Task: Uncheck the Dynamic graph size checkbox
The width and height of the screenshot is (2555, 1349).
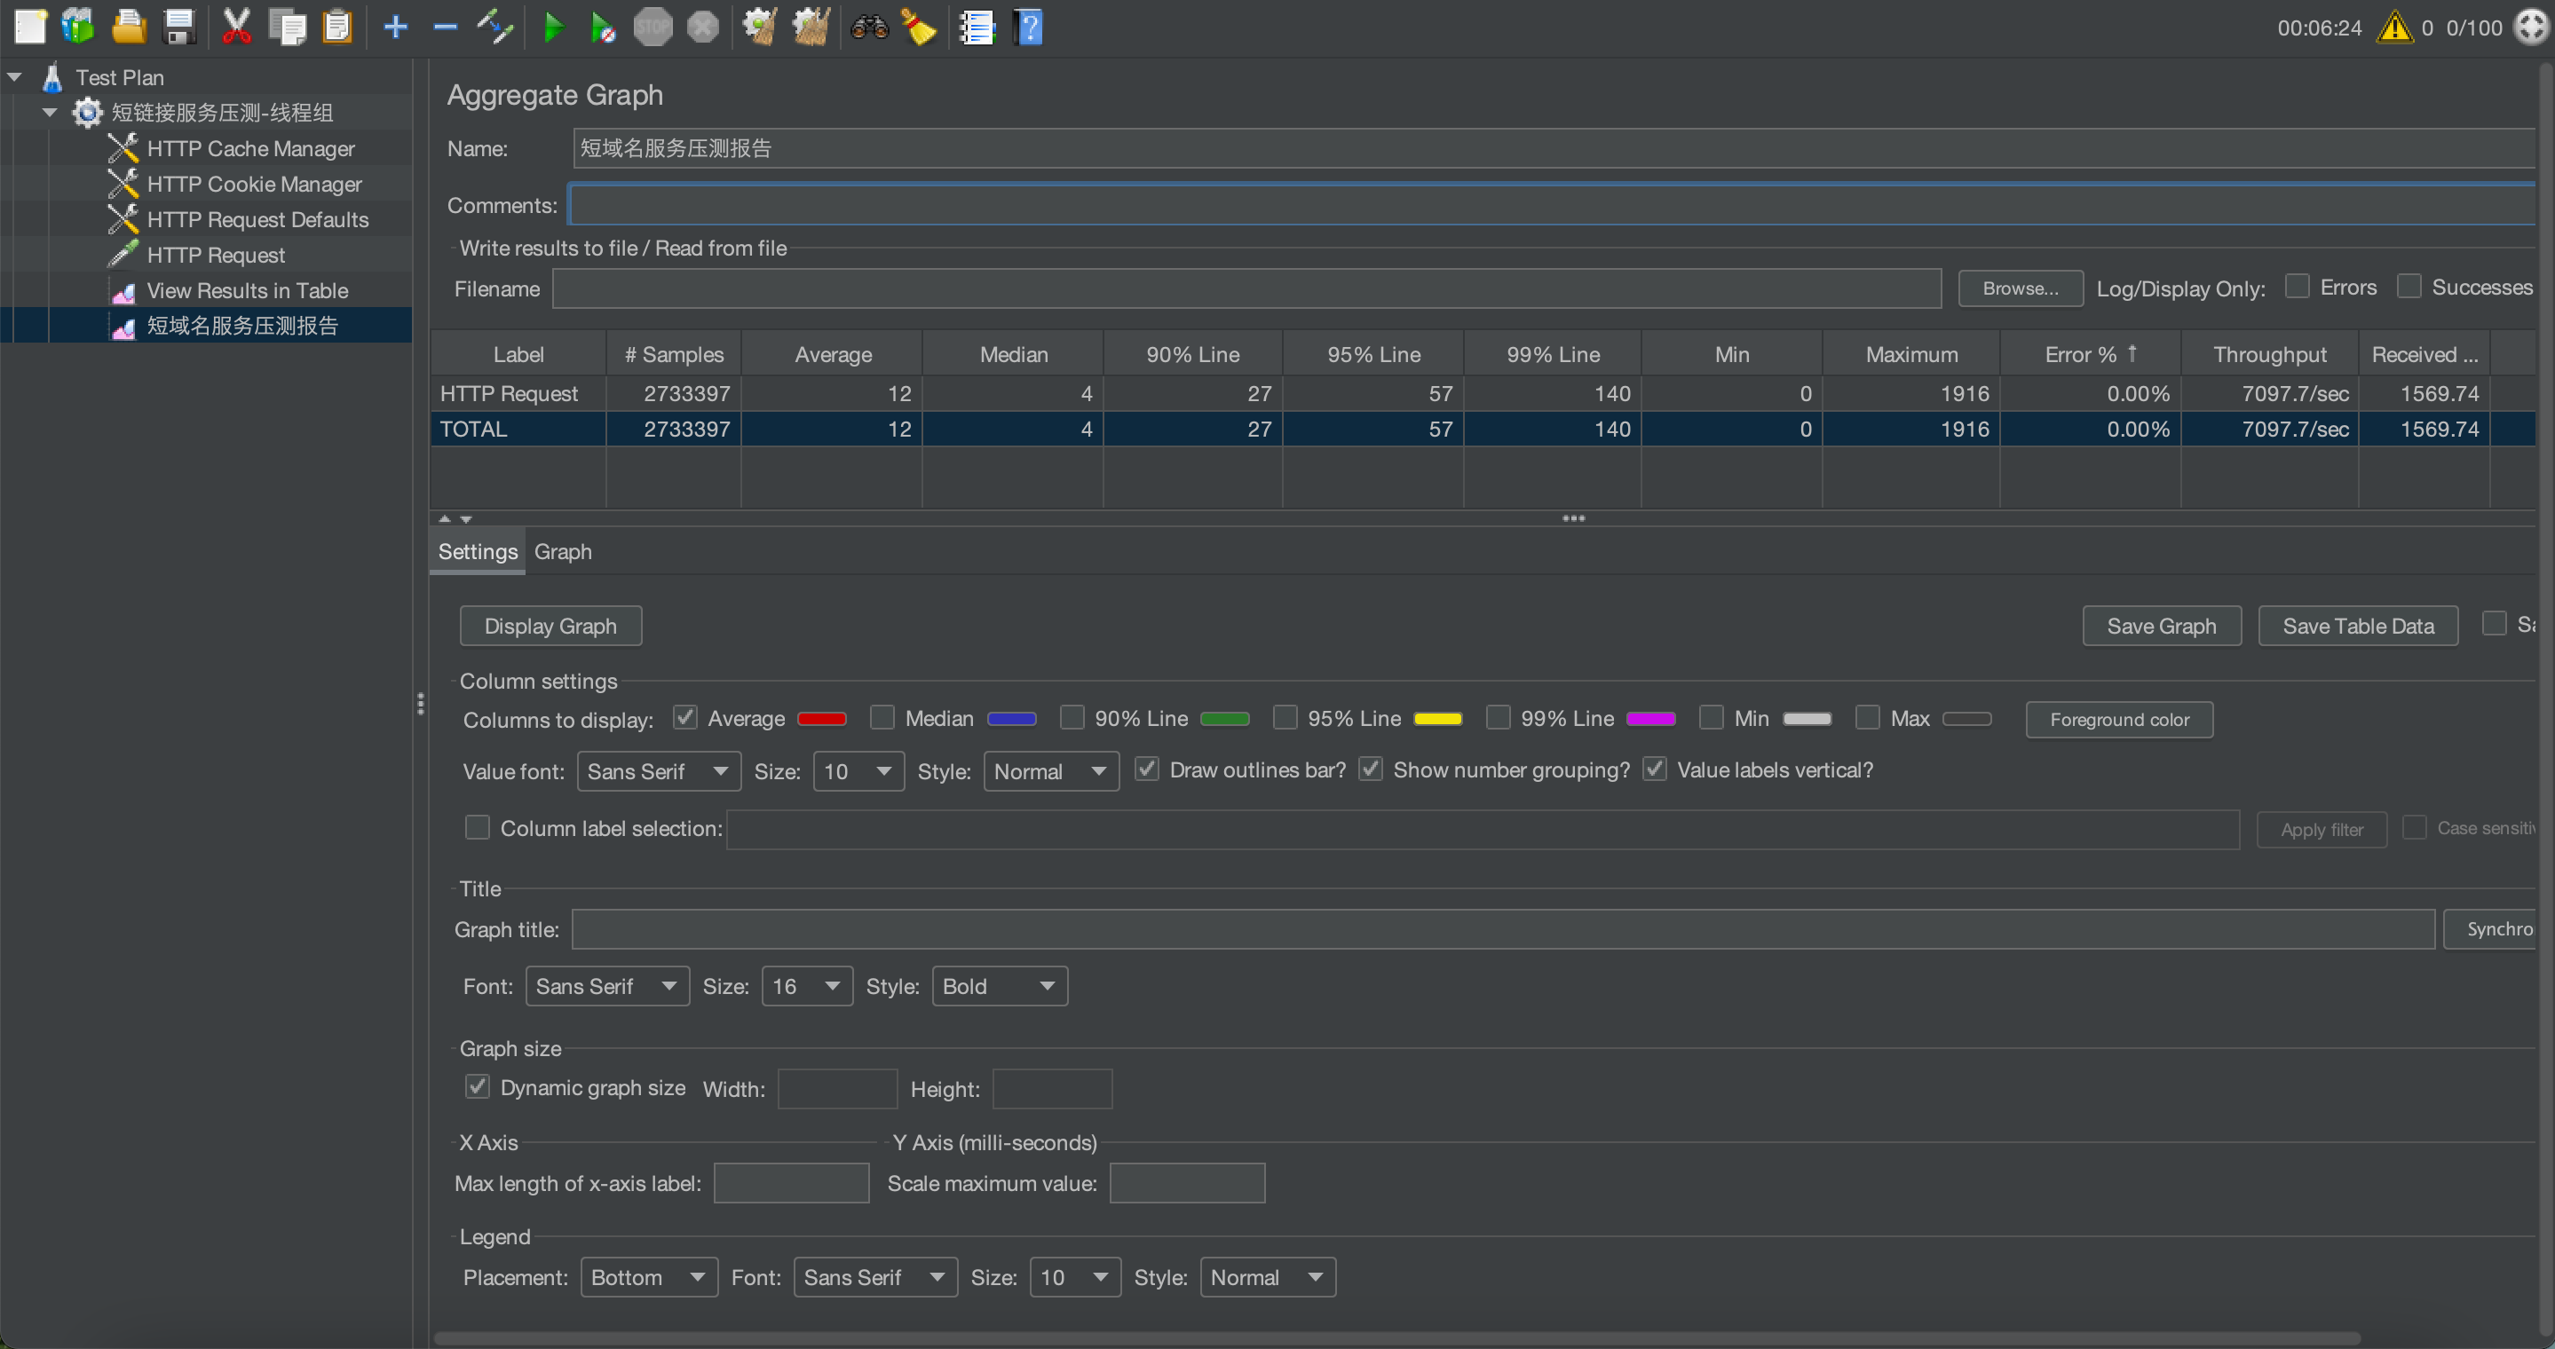Action: point(477,1087)
